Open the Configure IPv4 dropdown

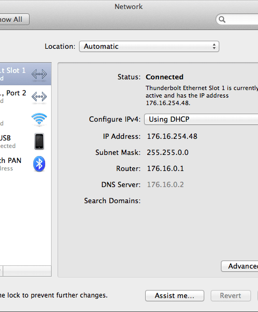[x=201, y=119]
